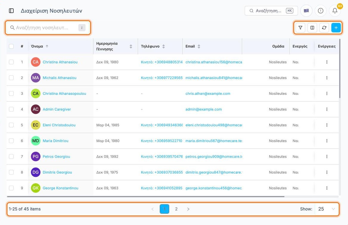Open actions menu for Maria Dimitriou
Image resolution: width=348 pixels, height=225 pixels.
pyautogui.click(x=327, y=141)
